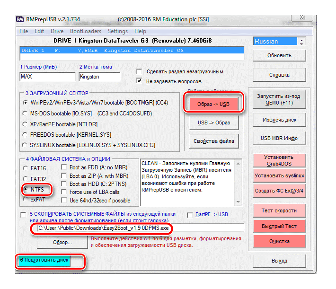Uncheck Не задавать вопросов checkbox
Viewport: 336px width, 289px height.
(139, 81)
